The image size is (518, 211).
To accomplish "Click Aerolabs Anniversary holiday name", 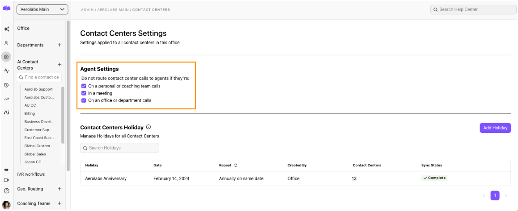I will coord(106,179).
